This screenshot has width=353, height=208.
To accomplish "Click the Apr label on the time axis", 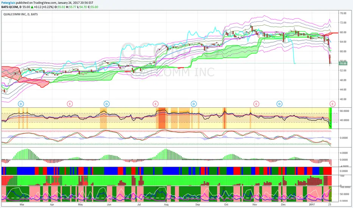I will (52, 205).
